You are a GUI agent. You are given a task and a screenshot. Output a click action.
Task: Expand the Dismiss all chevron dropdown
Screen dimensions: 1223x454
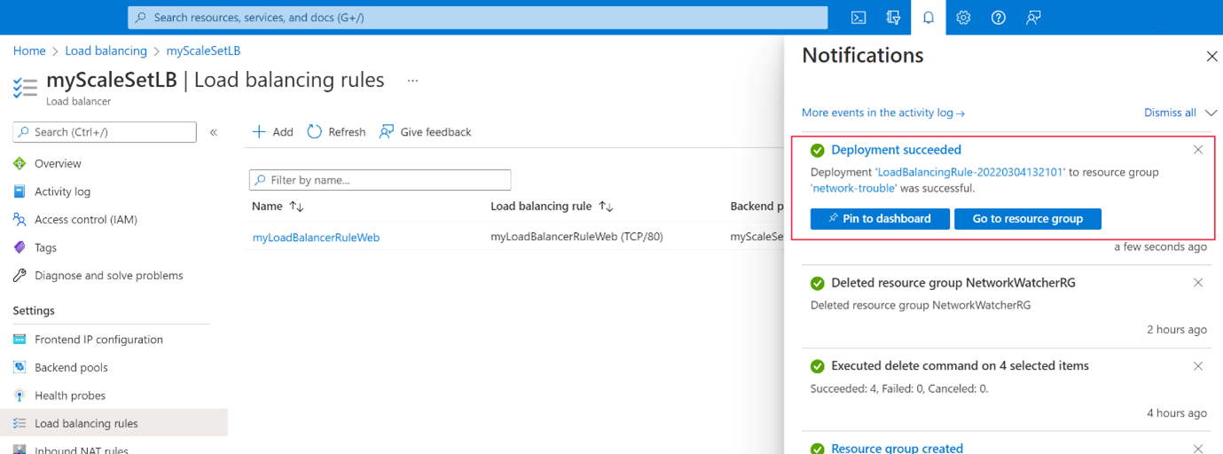pyautogui.click(x=1211, y=113)
